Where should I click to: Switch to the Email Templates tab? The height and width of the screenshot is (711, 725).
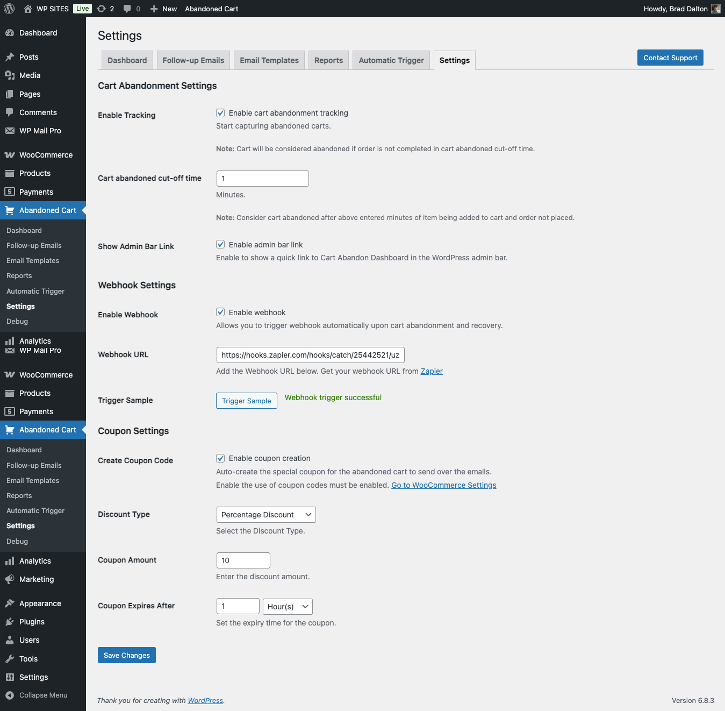click(269, 60)
